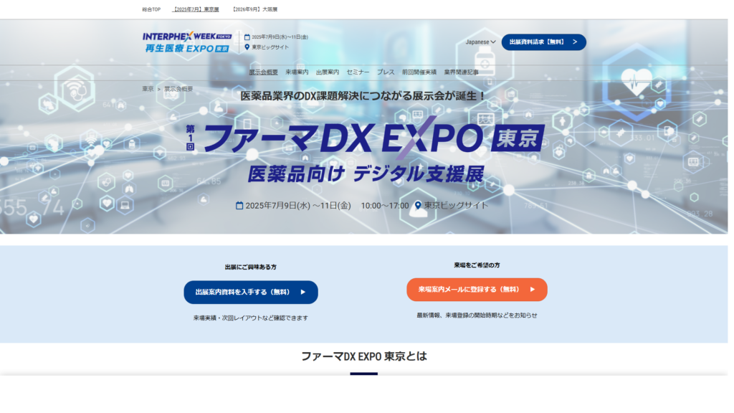Click the banner venue text 東京ビッグサイト
The image size is (734, 413).
pyautogui.click(x=456, y=206)
